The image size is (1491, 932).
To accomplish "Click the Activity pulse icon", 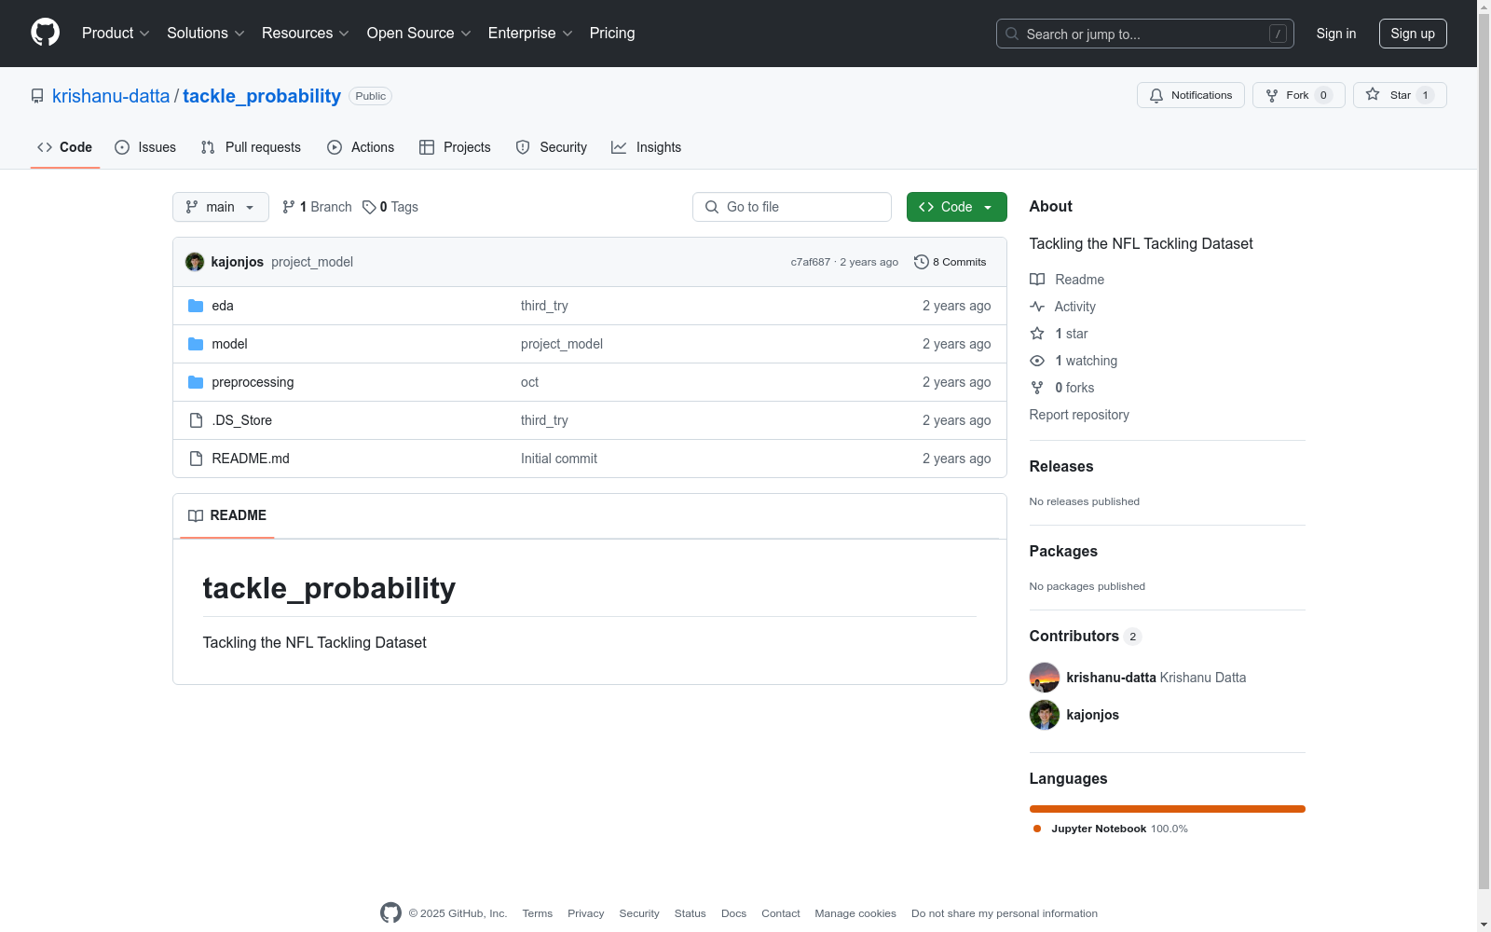I will (1037, 307).
